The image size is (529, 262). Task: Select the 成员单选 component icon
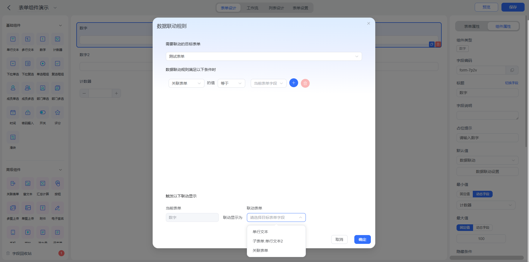[x=13, y=88]
